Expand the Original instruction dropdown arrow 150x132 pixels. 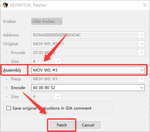[142, 44]
